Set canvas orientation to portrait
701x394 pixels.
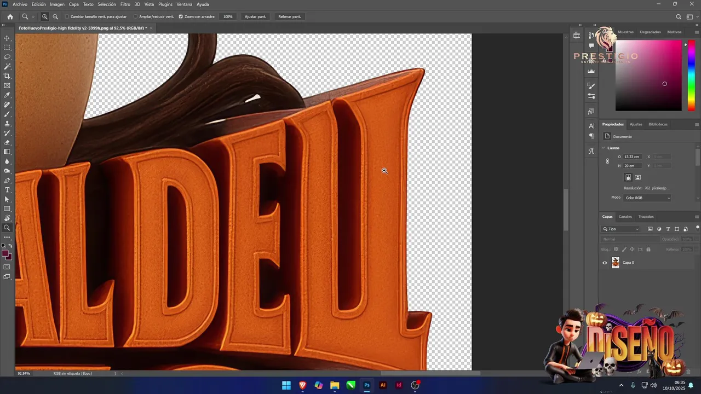(628, 177)
